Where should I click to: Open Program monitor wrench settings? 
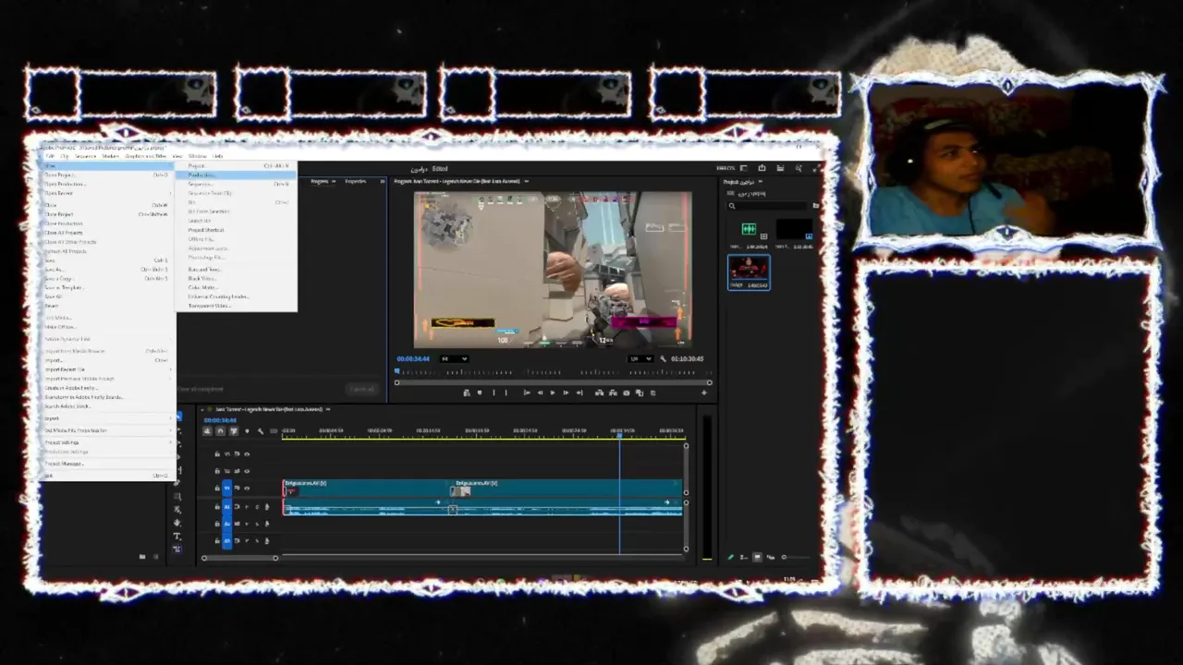[663, 358]
